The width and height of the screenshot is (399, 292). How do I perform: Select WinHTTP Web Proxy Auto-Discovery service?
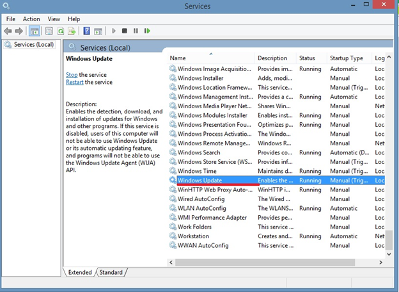click(277, 190)
